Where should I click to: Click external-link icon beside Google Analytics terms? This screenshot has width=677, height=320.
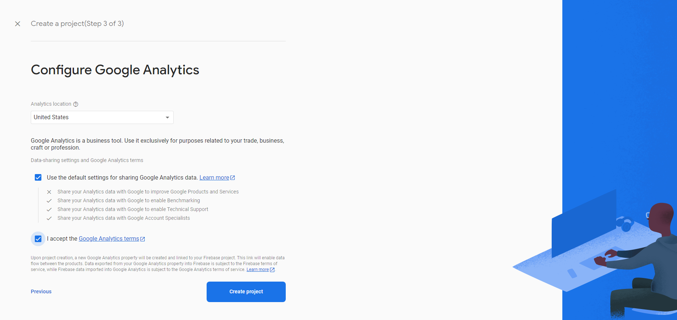point(143,239)
